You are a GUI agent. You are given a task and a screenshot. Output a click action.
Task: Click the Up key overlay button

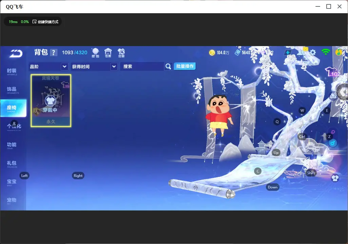pyautogui.click(x=276, y=152)
